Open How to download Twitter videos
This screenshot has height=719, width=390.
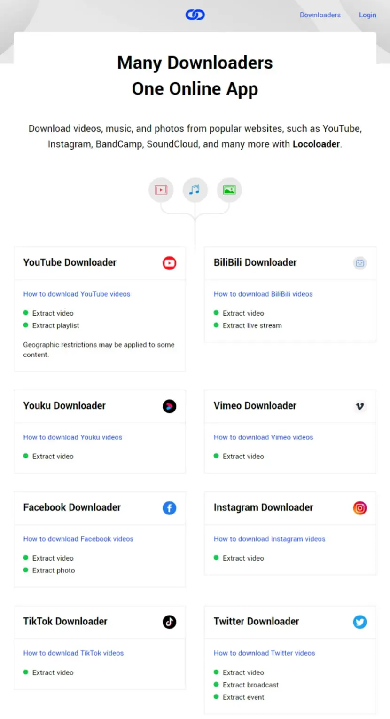coord(265,653)
